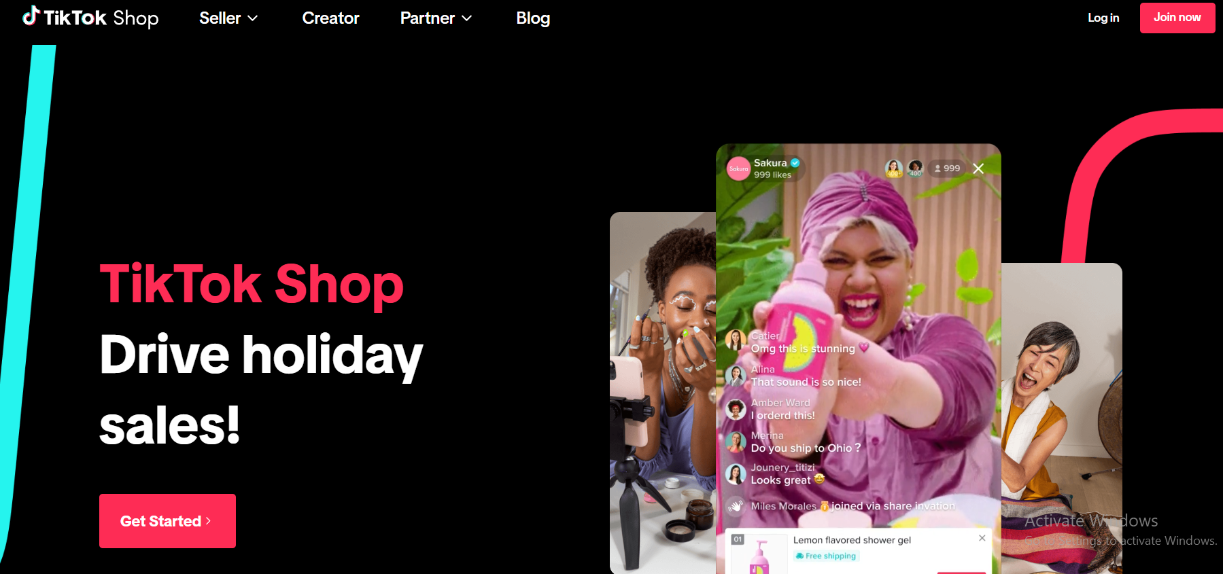The width and height of the screenshot is (1223, 574).
Task: Click the Free shipping tag
Action: coord(826,556)
